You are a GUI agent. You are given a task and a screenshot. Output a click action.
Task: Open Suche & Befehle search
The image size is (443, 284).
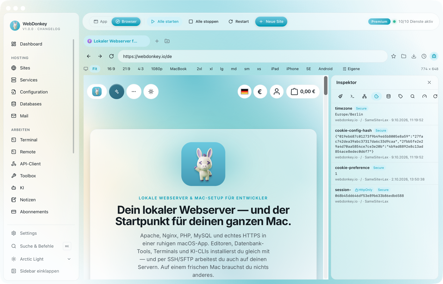pos(41,246)
